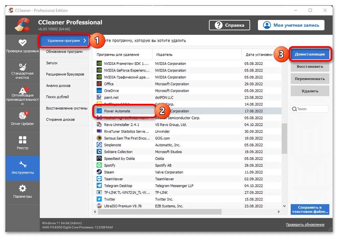The width and height of the screenshot is (338, 237).
Task: Open Options (Параметры) gear section
Action: 22,192
